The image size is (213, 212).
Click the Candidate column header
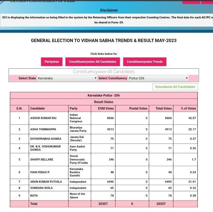[x=38, y=108]
